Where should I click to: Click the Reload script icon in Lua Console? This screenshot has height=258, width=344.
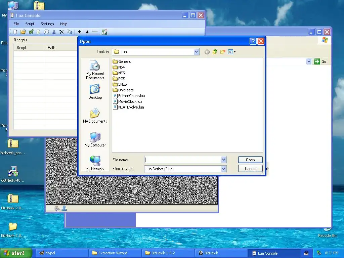(x=39, y=32)
